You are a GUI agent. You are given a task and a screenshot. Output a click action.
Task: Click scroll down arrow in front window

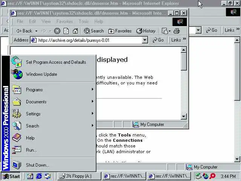tap(183, 117)
